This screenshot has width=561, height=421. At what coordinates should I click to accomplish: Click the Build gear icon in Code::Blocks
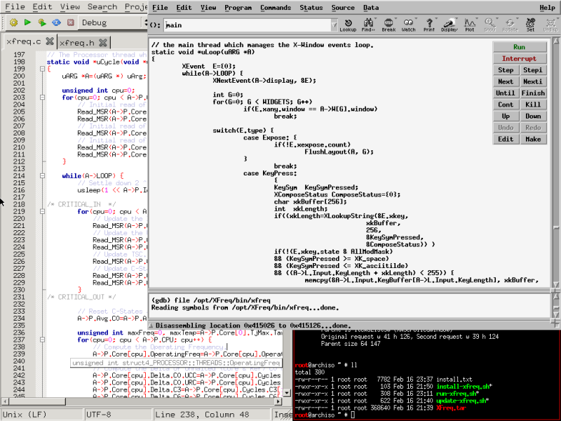coord(13,22)
